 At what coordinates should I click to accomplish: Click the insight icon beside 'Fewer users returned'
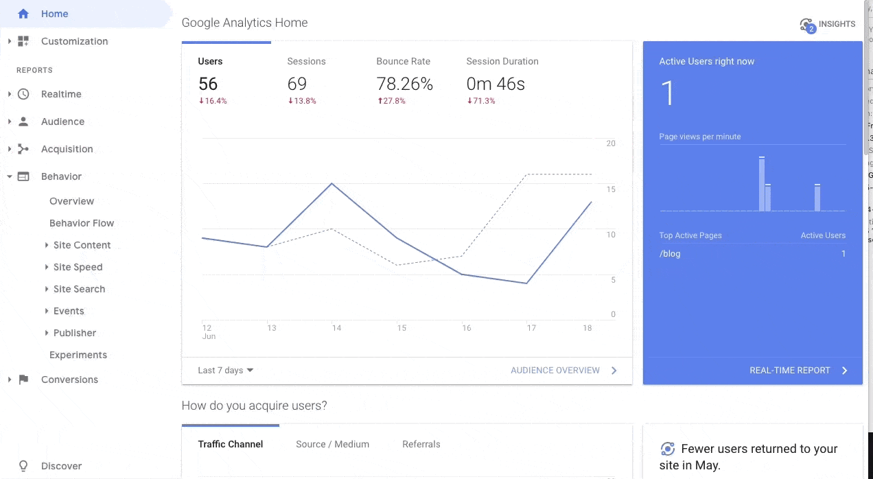[667, 449]
